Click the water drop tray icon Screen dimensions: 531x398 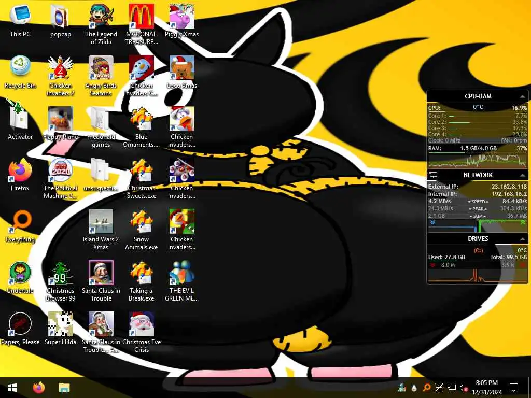pyautogui.click(x=414, y=388)
